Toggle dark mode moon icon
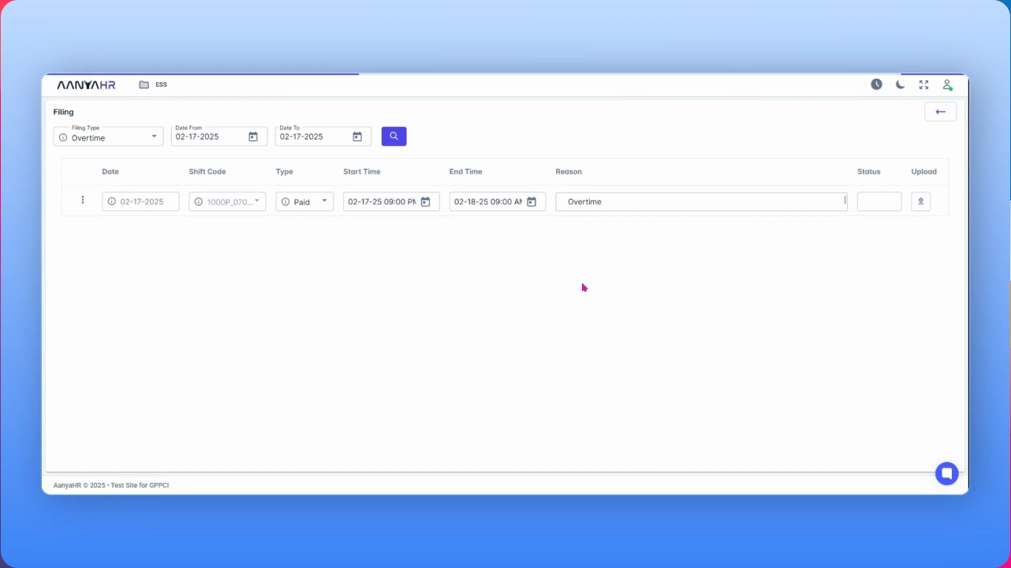This screenshot has width=1011, height=568. click(900, 84)
